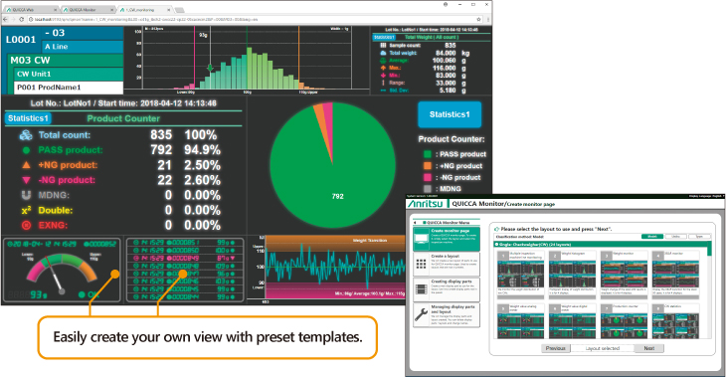This screenshot has width=726, height=377.
Task: Click the gray MDNG legend swatch
Action: point(428,189)
